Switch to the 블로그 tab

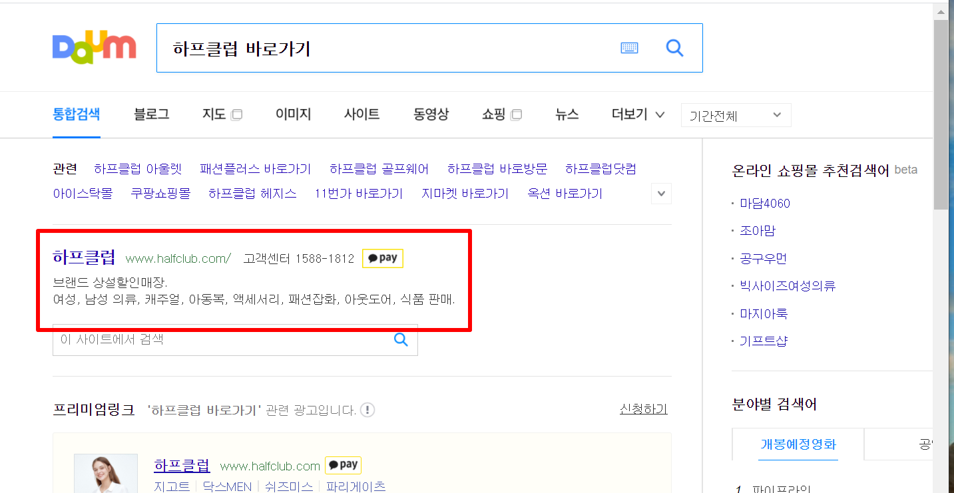click(152, 114)
